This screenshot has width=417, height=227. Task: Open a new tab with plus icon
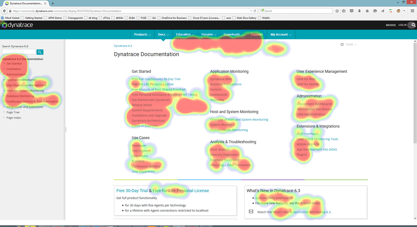click(53, 3)
